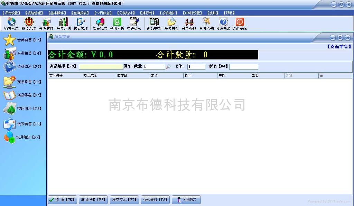Screen dimensions: 354x206
Task: Select 会员销售 [F3] star sidebar item
Action: [22, 40]
